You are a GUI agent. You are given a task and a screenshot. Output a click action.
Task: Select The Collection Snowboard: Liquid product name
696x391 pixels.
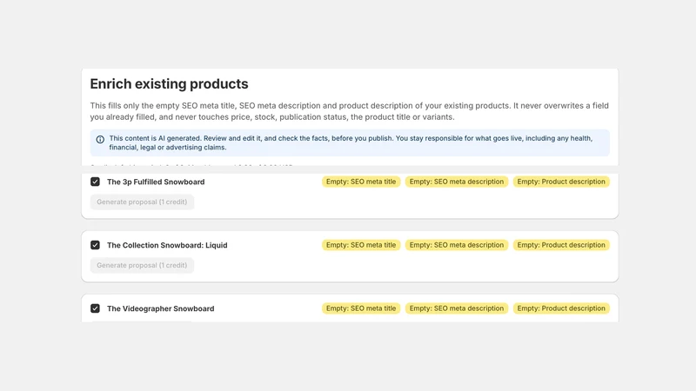point(167,245)
